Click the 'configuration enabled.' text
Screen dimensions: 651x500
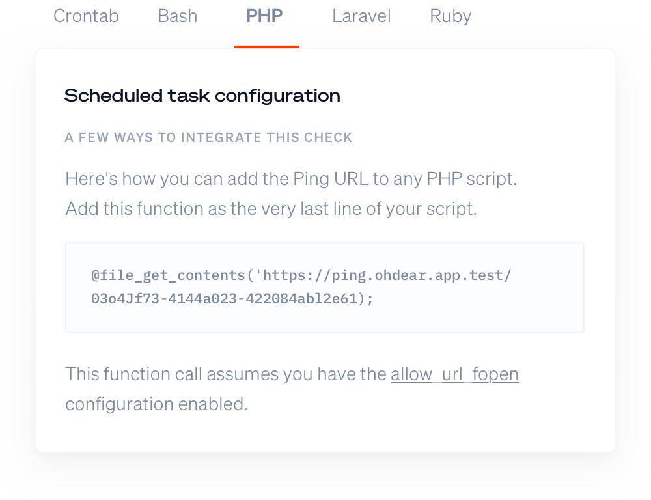click(156, 404)
